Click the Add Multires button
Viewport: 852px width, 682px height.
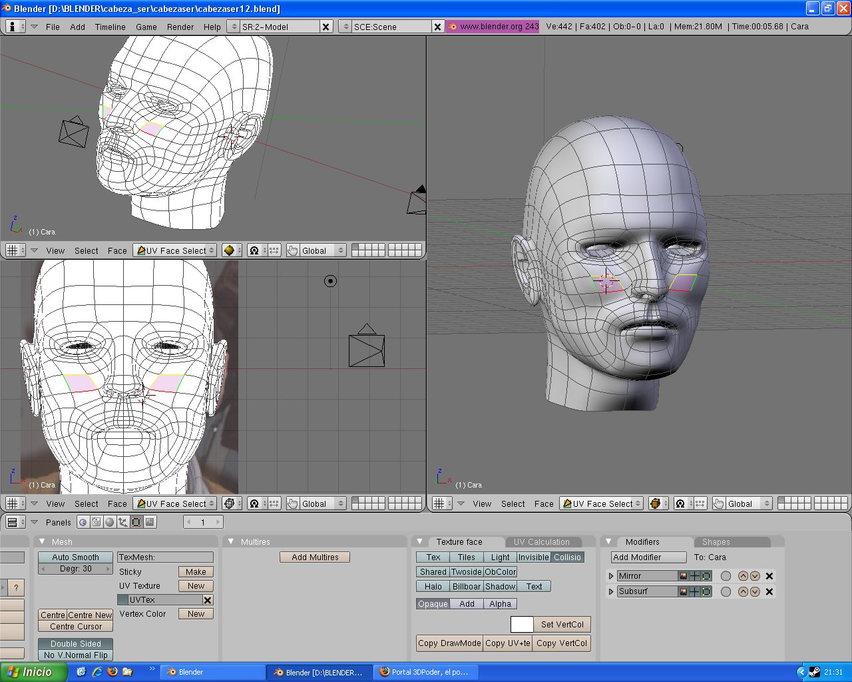click(x=315, y=557)
